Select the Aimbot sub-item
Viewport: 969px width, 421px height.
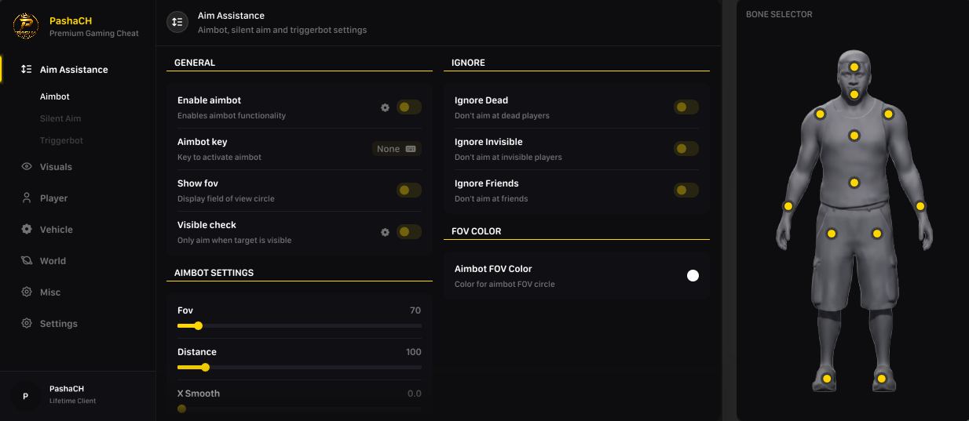(55, 96)
